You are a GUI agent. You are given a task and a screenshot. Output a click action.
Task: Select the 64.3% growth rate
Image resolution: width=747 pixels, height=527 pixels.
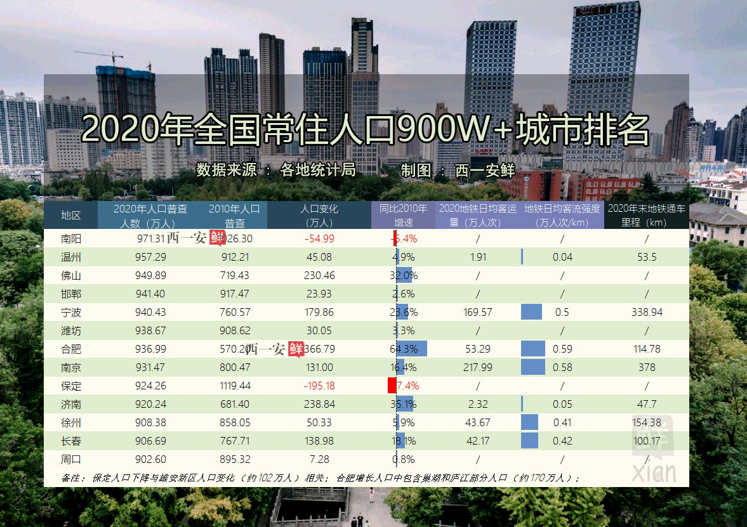pyautogui.click(x=404, y=349)
